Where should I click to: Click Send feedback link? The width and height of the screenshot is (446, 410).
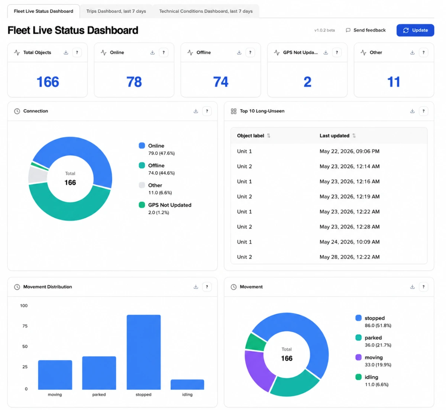(366, 30)
